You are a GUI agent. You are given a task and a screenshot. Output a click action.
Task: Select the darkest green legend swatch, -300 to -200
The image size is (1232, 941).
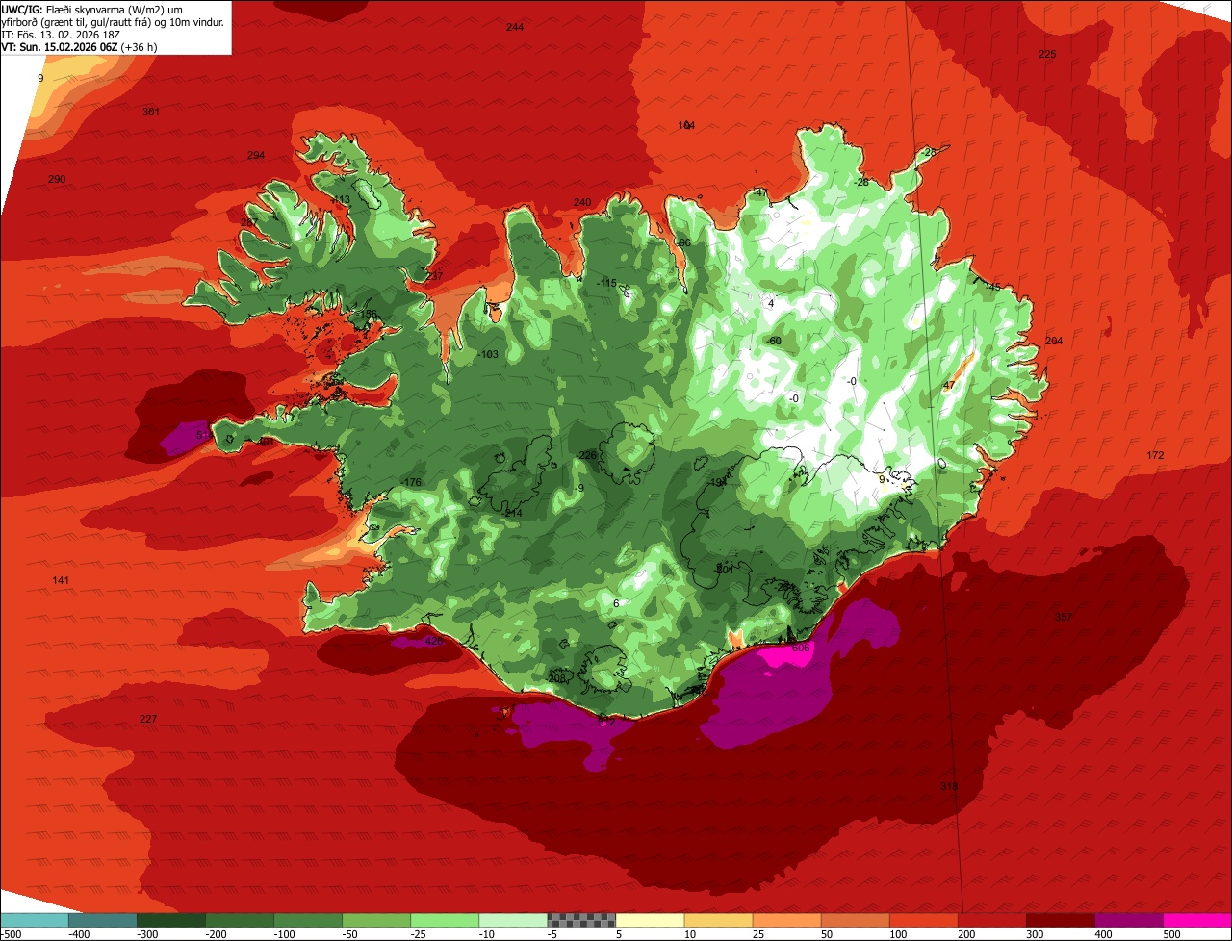tap(171, 920)
